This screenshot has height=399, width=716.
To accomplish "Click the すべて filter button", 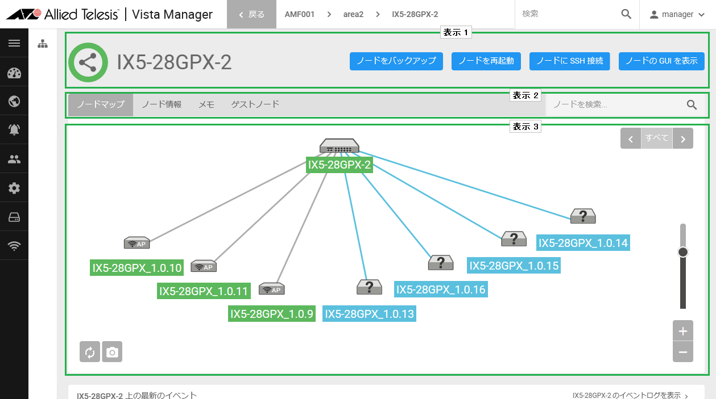I will (x=657, y=138).
